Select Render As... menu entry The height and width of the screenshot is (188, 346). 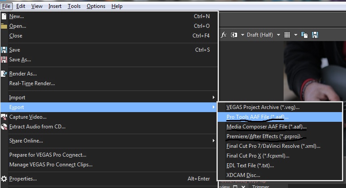point(109,74)
